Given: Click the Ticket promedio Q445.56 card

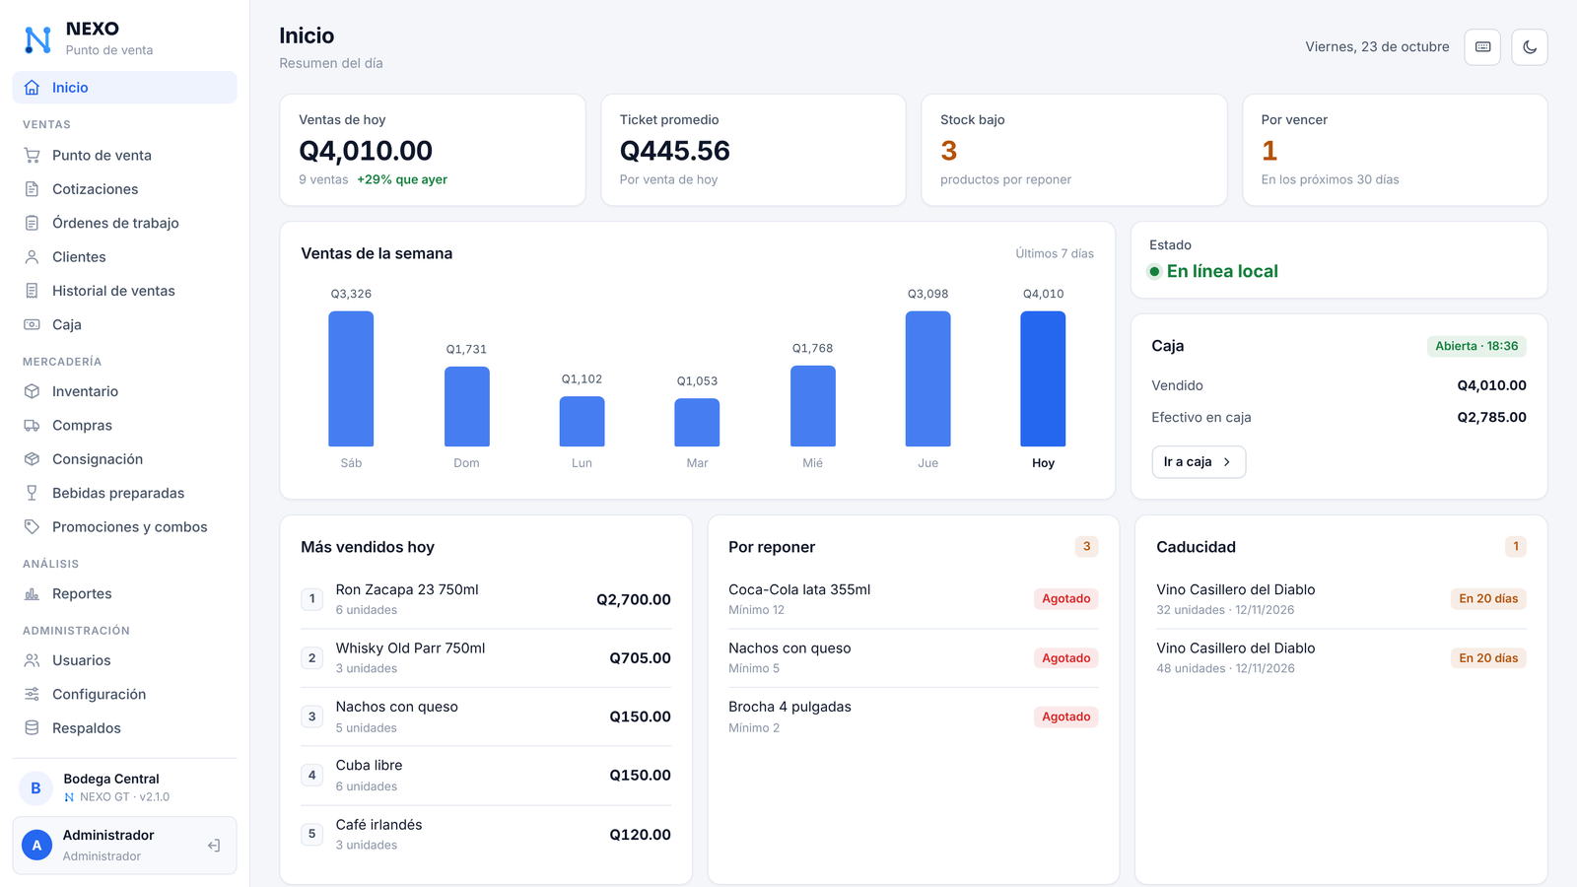Looking at the screenshot, I should (753, 150).
